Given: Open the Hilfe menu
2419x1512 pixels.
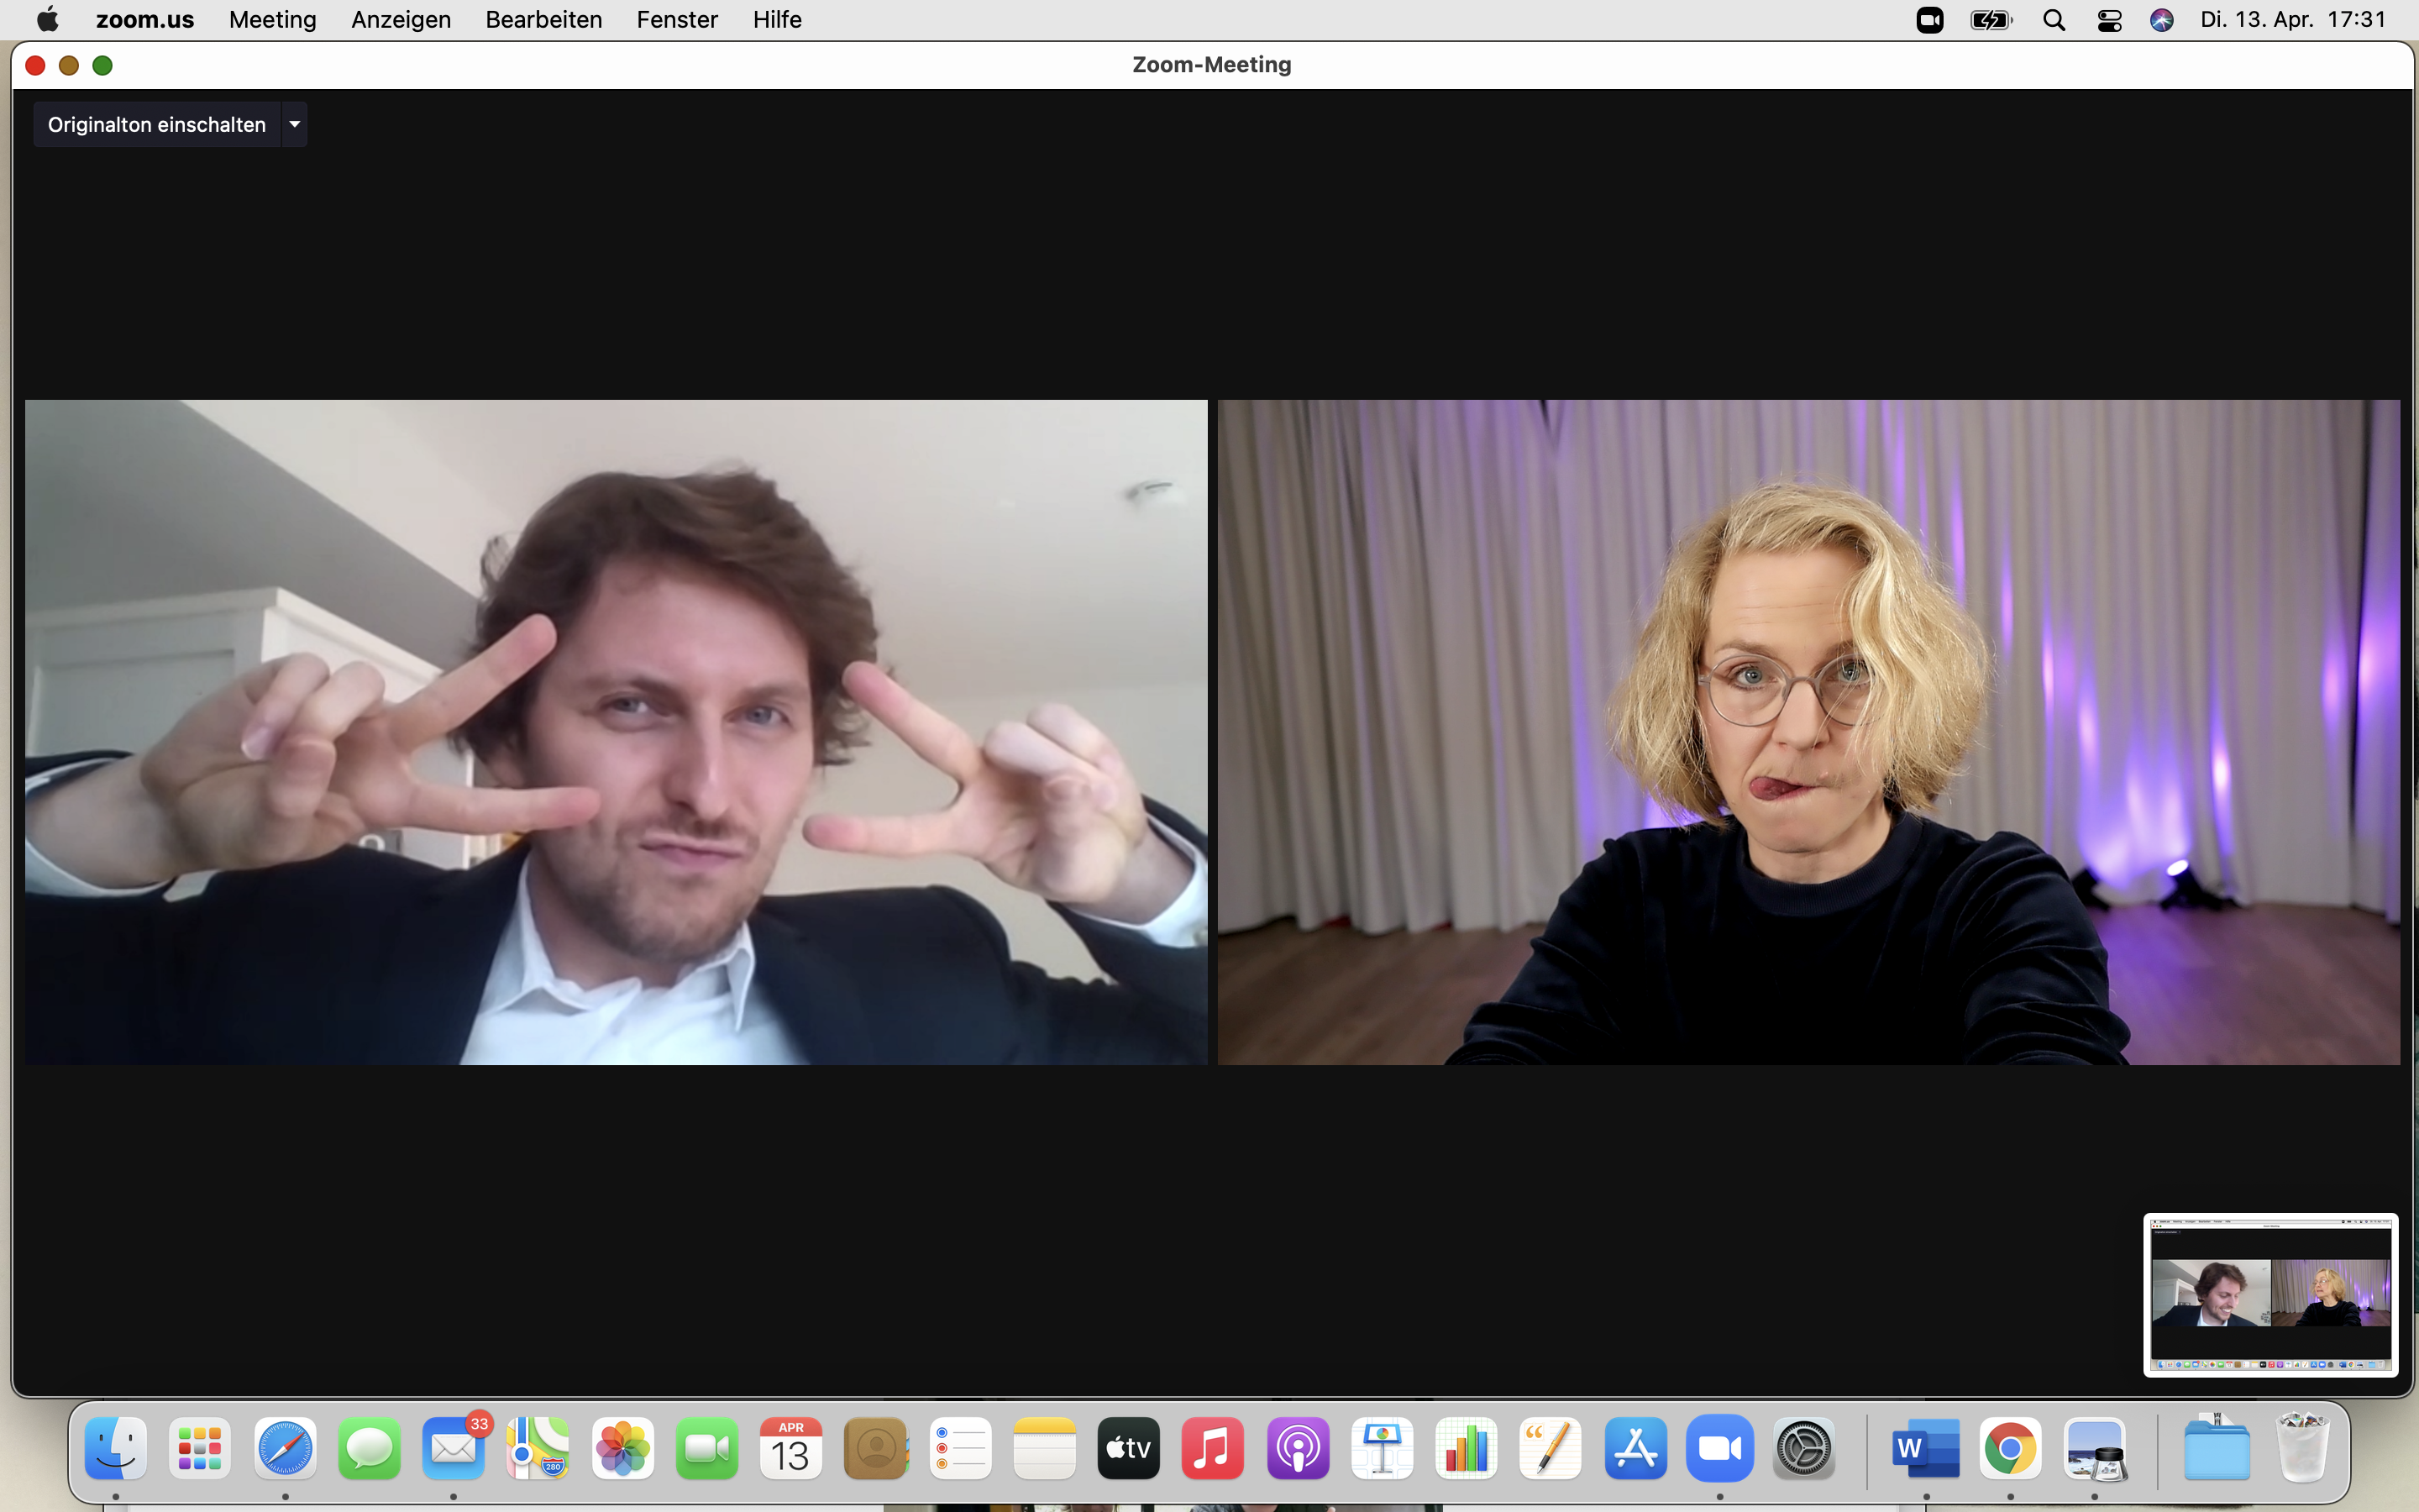Looking at the screenshot, I should pyautogui.click(x=777, y=20).
